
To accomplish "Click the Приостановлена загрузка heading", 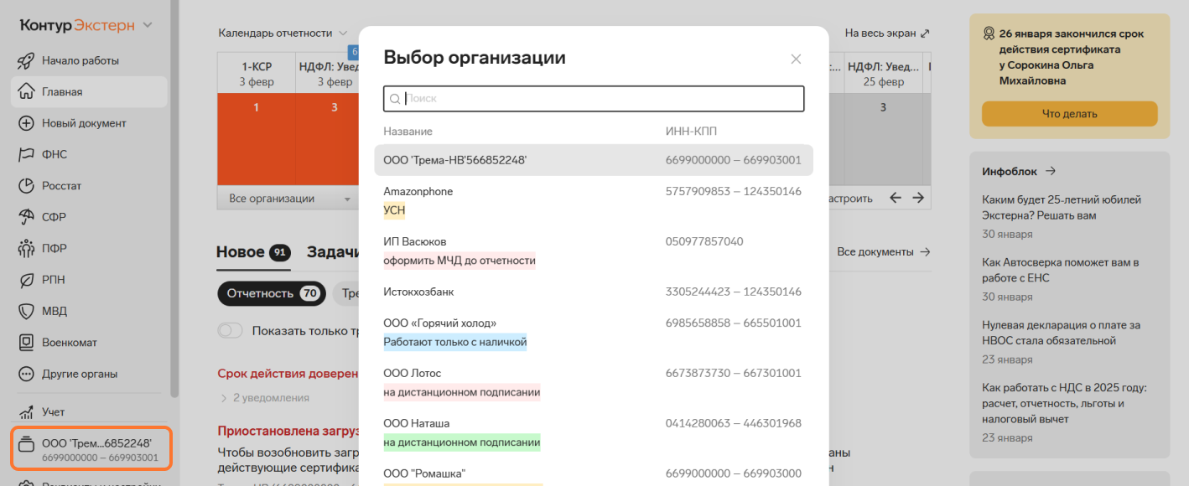I will coord(288,432).
